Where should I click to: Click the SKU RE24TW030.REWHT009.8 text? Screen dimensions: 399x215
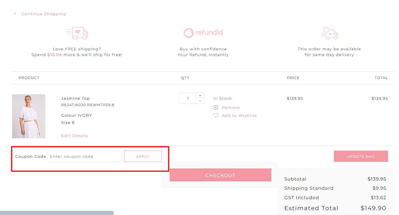point(88,105)
